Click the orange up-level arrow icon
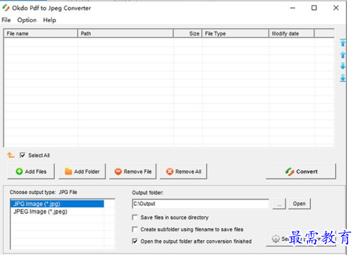The width and height of the screenshot is (356, 255). (x=11, y=155)
